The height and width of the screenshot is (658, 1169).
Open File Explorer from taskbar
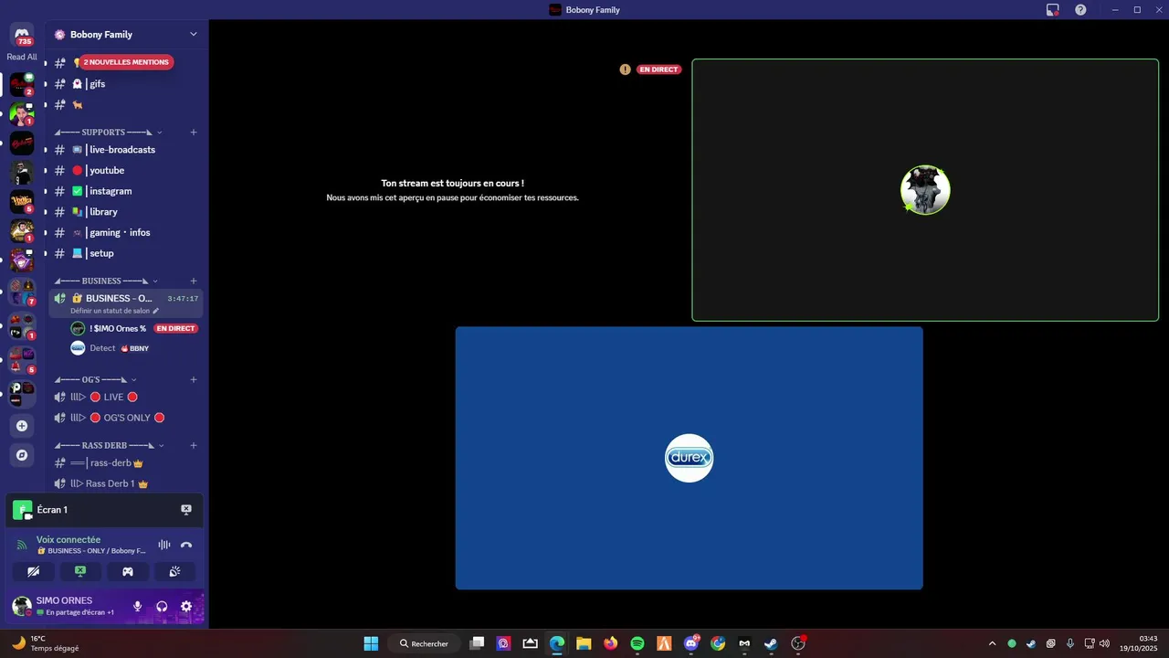point(584,643)
